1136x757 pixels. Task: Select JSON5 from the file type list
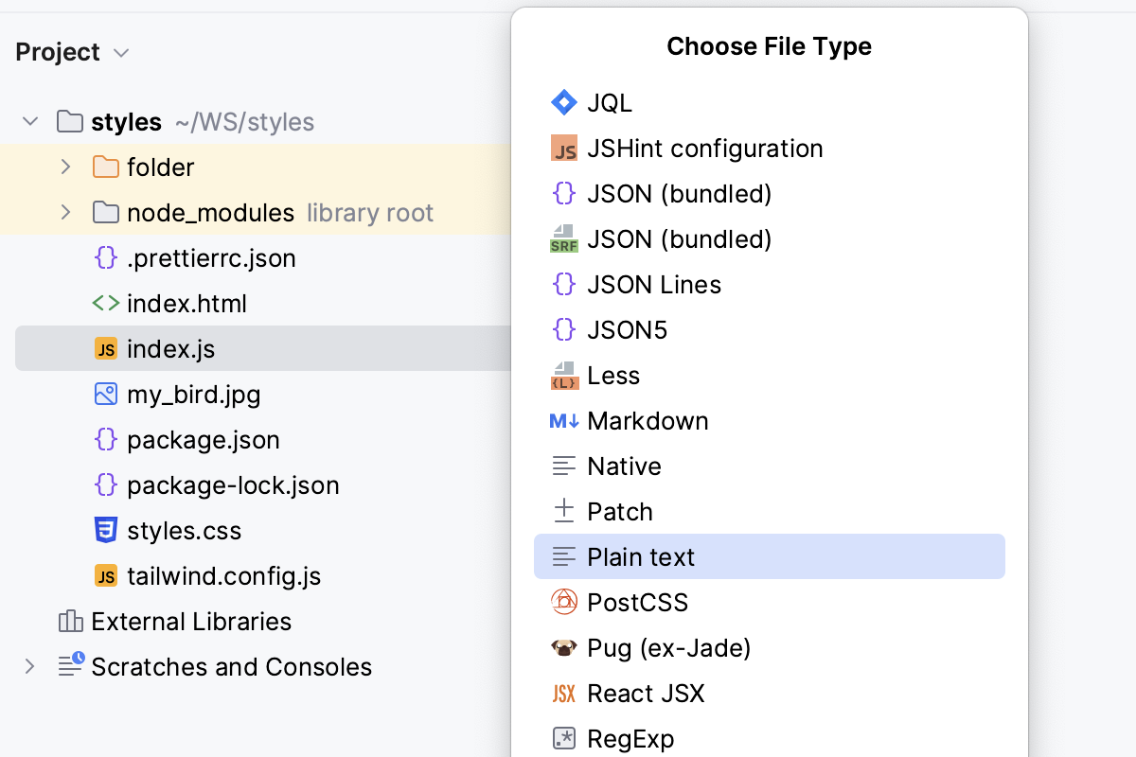pyautogui.click(x=628, y=329)
